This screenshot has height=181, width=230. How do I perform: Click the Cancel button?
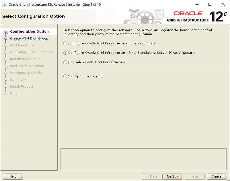(217, 176)
